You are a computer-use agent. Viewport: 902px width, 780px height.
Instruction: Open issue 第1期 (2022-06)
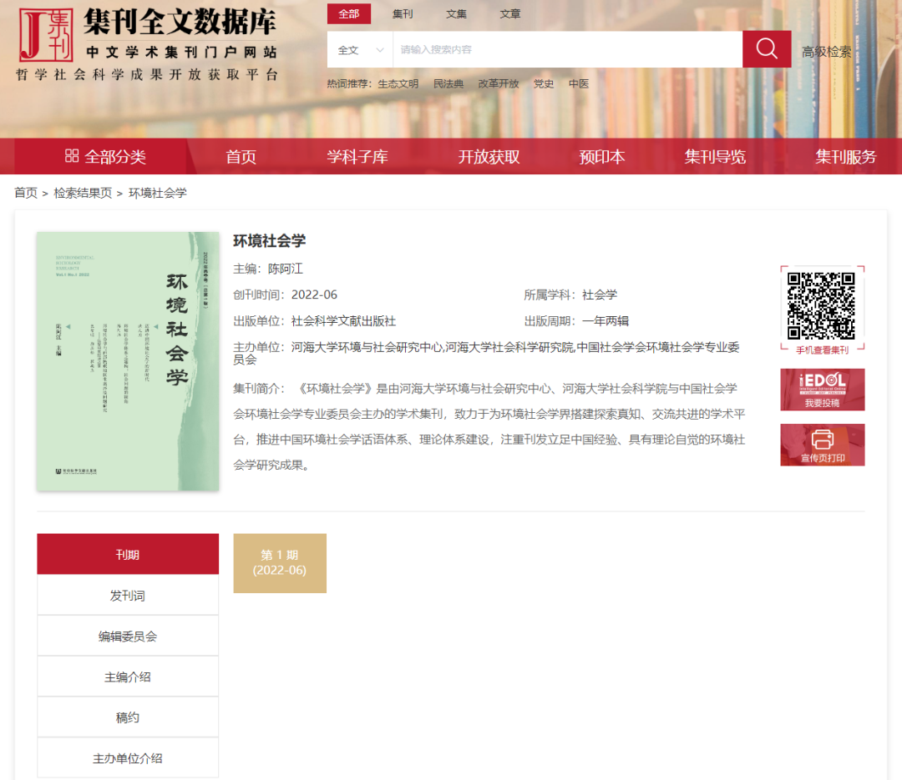pyautogui.click(x=279, y=563)
